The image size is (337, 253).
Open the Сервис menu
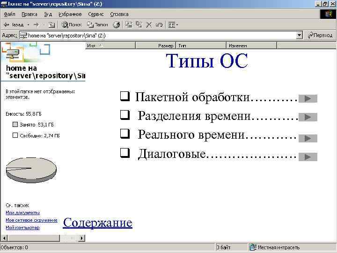tap(96, 14)
